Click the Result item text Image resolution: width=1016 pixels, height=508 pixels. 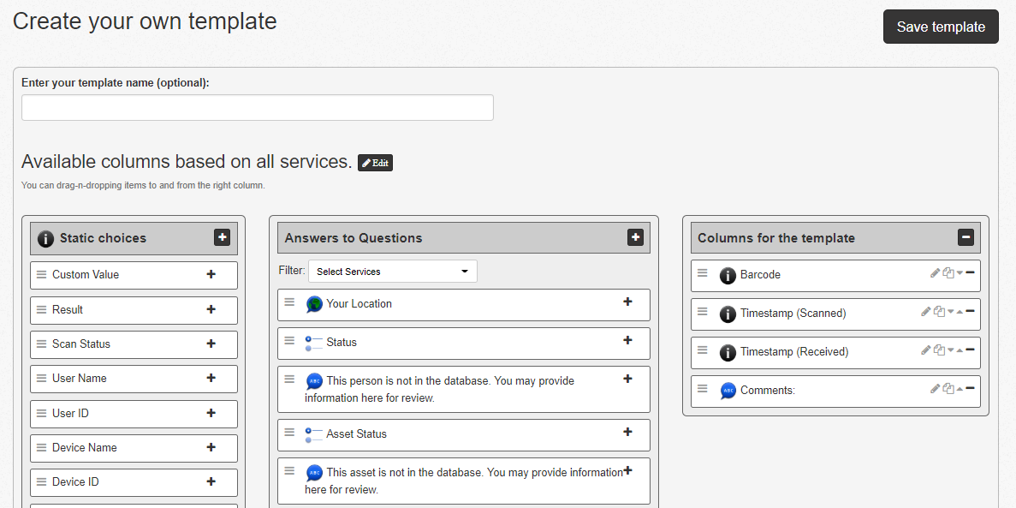click(x=68, y=309)
